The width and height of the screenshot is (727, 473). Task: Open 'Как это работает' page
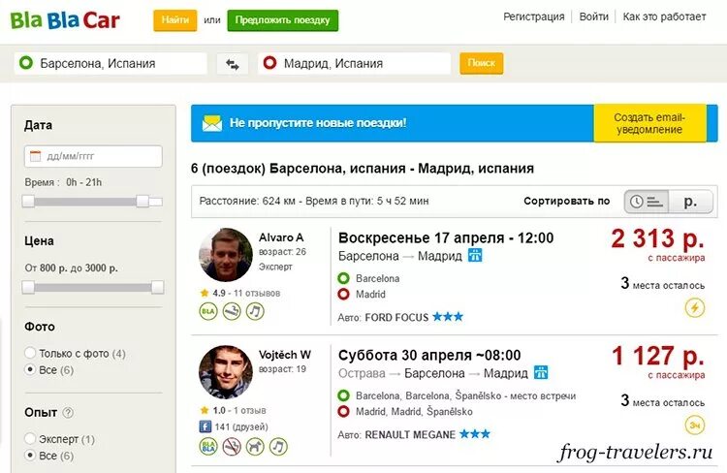point(664,16)
